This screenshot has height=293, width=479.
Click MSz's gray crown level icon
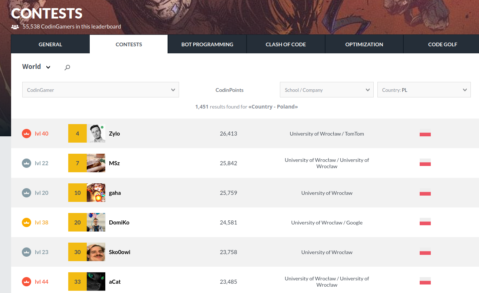[x=26, y=163]
